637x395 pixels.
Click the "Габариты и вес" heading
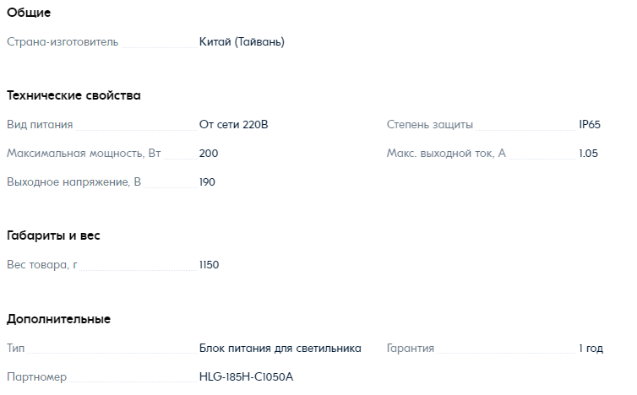(53, 235)
